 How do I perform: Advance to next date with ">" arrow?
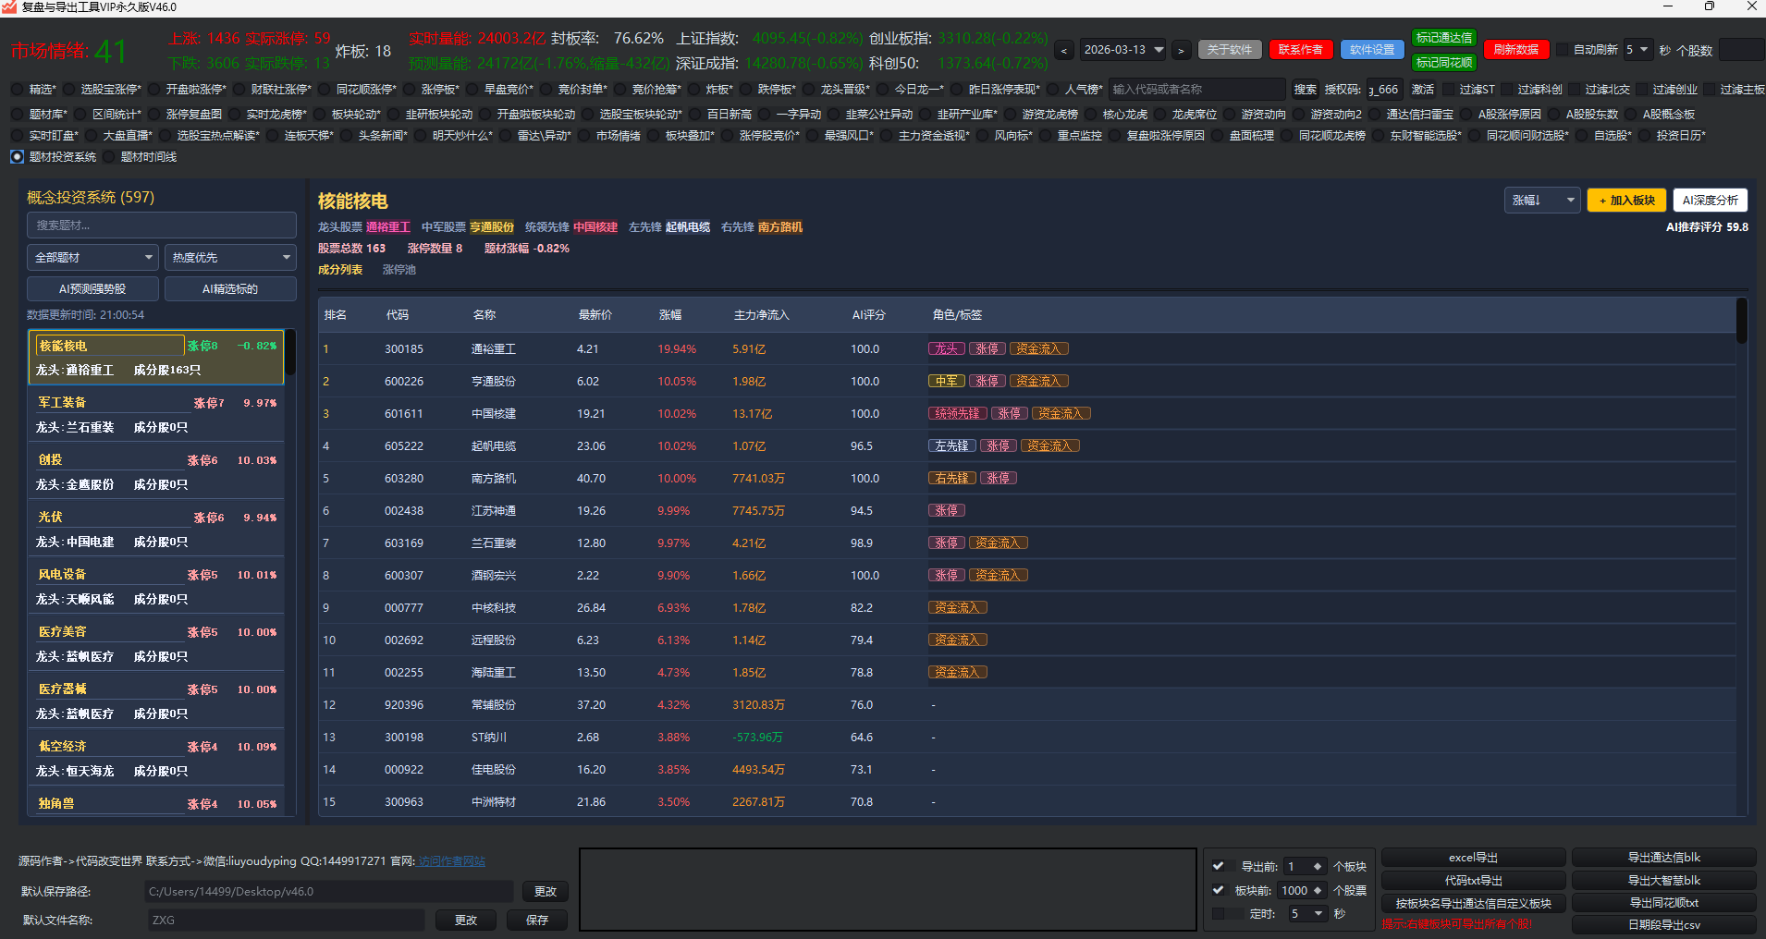[1181, 51]
